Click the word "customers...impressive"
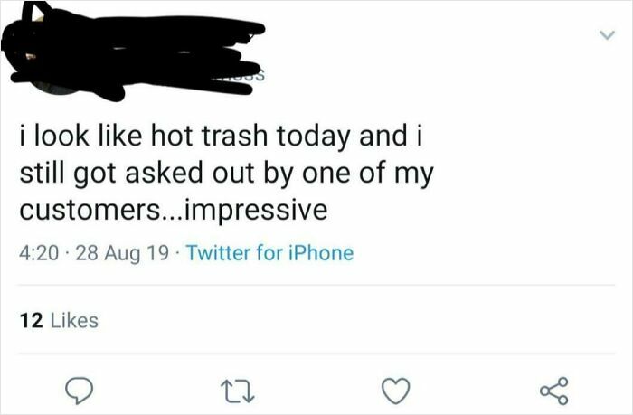Screen dimensions: 633x415 click(x=172, y=209)
